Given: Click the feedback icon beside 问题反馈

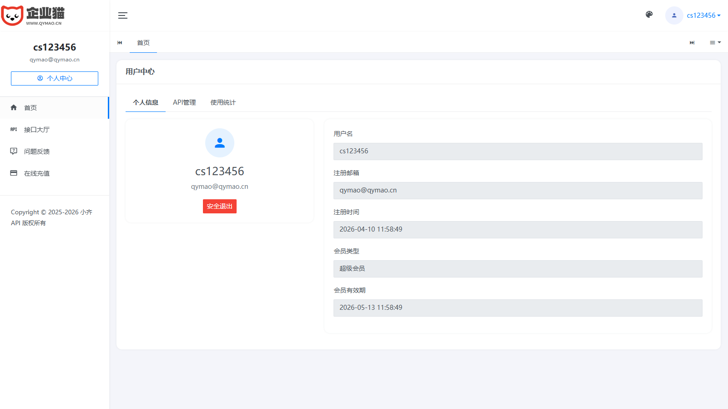Looking at the screenshot, I should click(x=14, y=151).
